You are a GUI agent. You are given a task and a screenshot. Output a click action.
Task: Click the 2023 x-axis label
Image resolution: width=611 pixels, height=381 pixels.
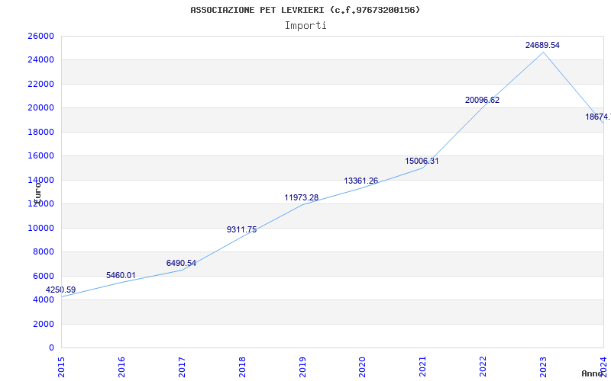(544, 367)
